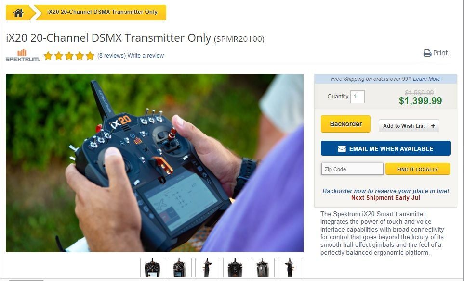
Task: Click the main iX20 transmitter product photo
Action: point(155,163)
